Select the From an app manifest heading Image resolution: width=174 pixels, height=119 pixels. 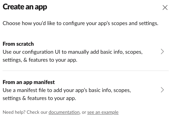point(29,82)
